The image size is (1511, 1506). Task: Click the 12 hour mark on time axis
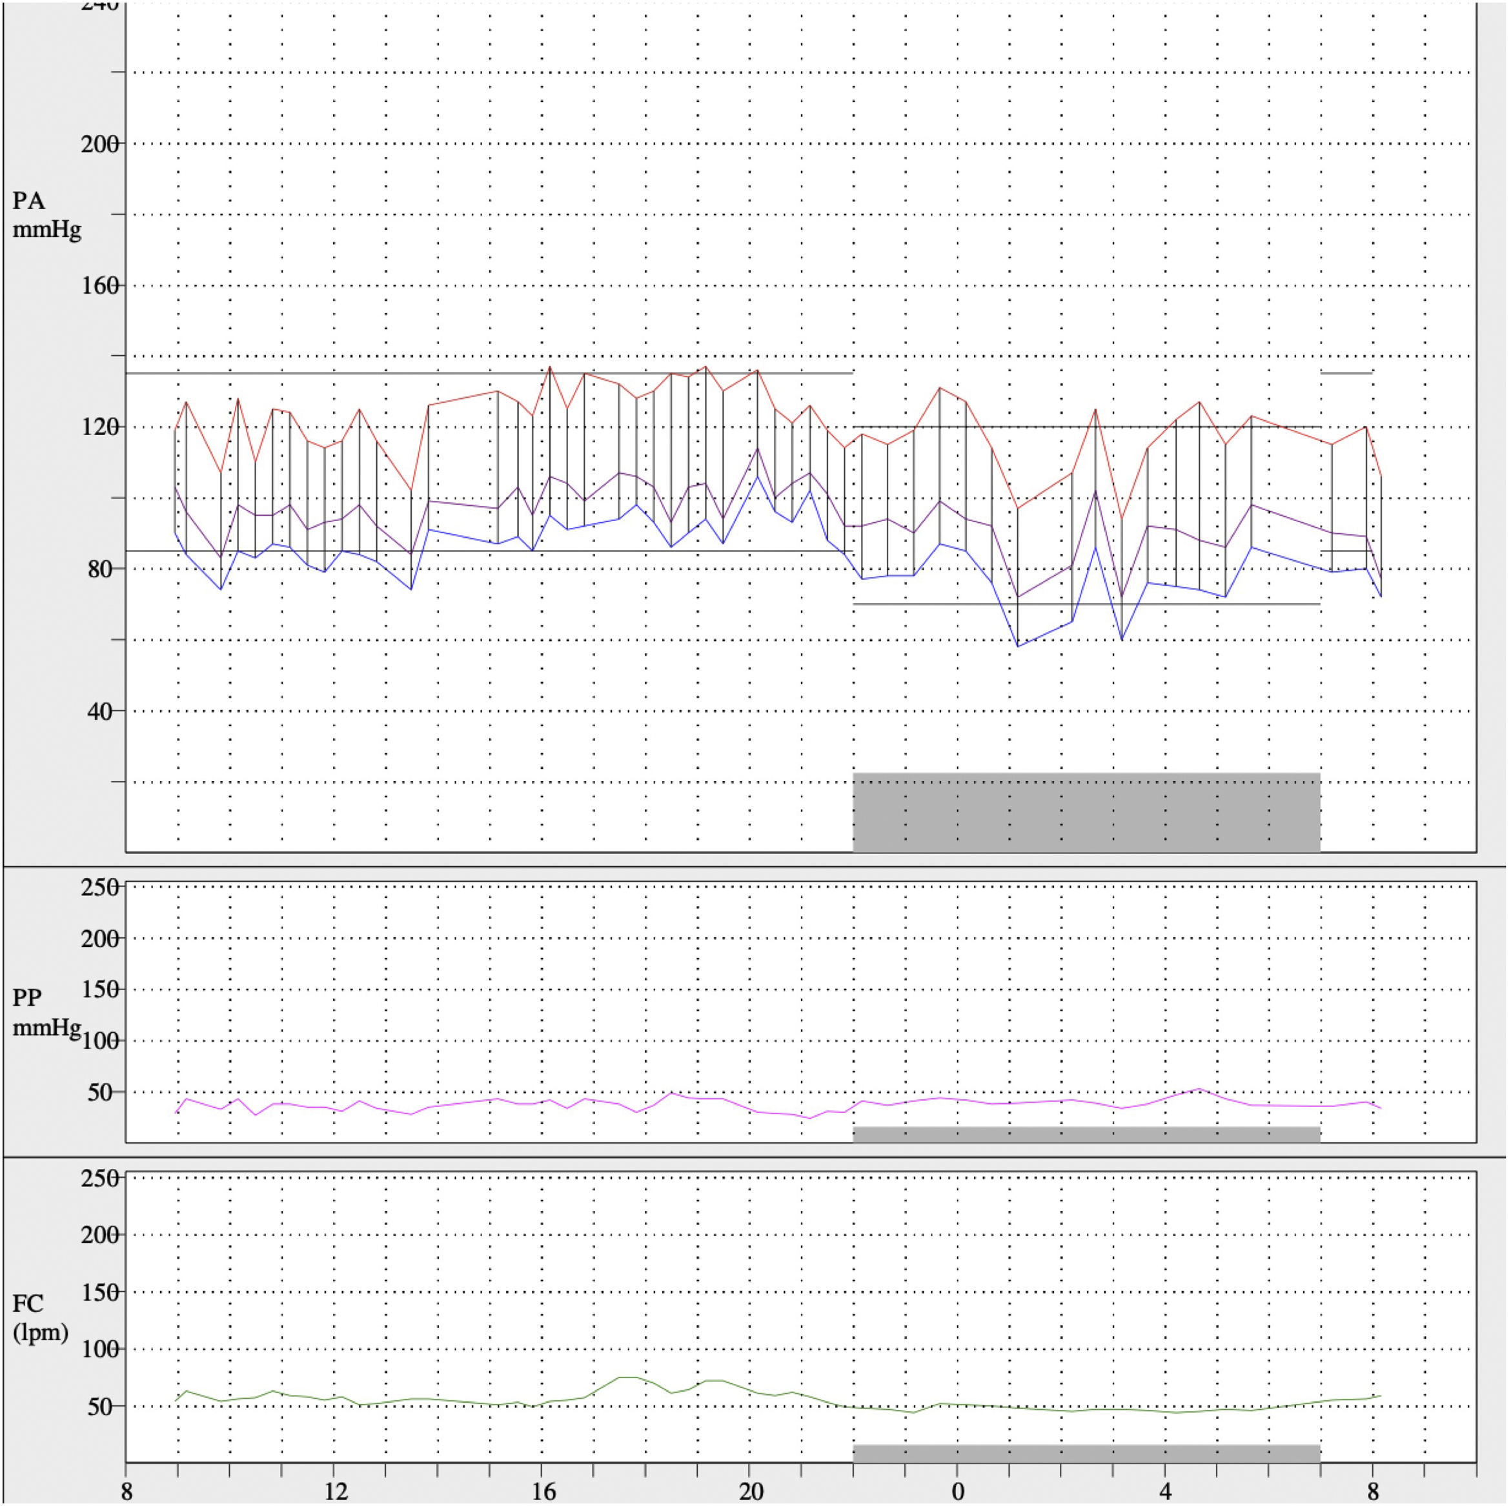click(335, 1492)
